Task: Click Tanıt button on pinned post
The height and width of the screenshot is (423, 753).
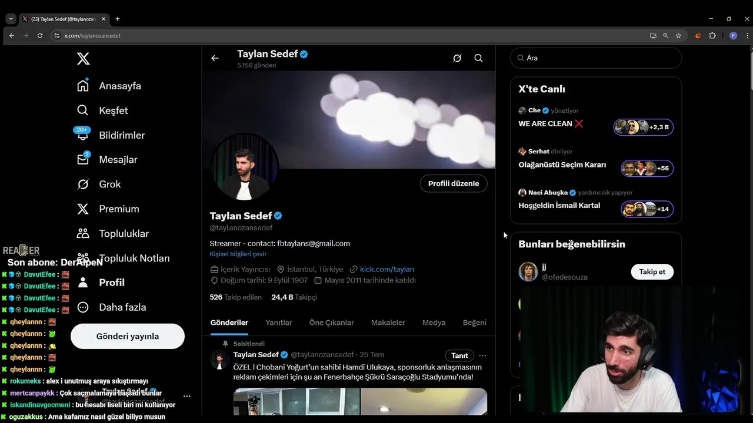Action: (459, 355)
